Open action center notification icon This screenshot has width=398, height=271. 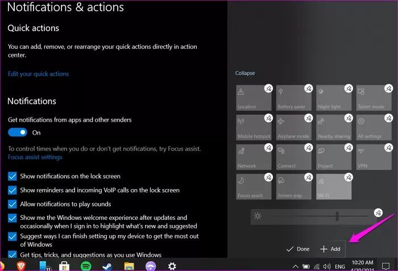[386, 266]
